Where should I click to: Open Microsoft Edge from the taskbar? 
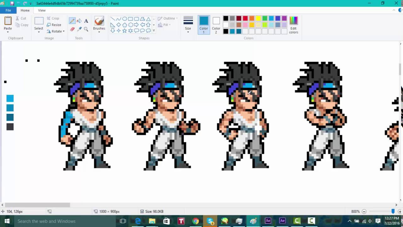tap(138, 221)
